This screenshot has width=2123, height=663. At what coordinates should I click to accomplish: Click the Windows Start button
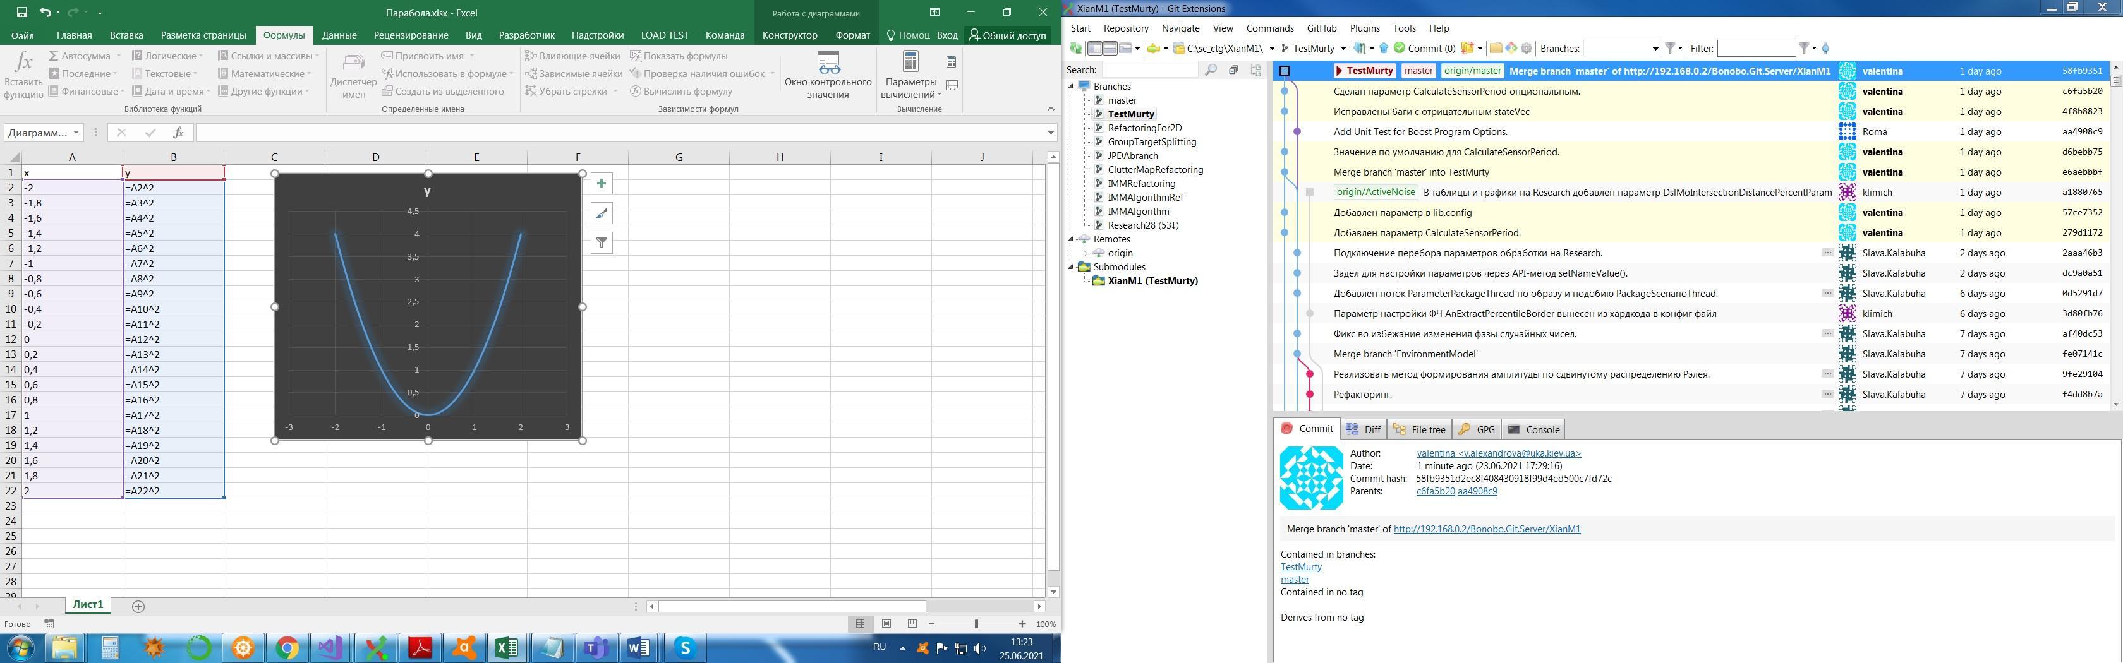tap(20, 648)
